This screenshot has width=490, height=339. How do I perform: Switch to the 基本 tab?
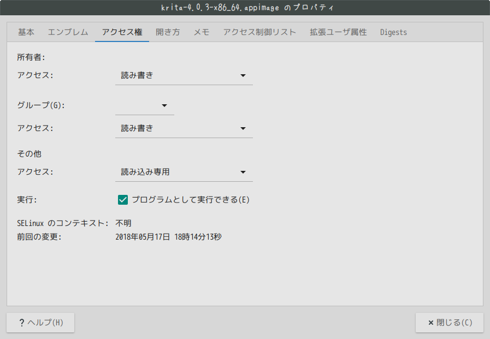pos(26,32)
